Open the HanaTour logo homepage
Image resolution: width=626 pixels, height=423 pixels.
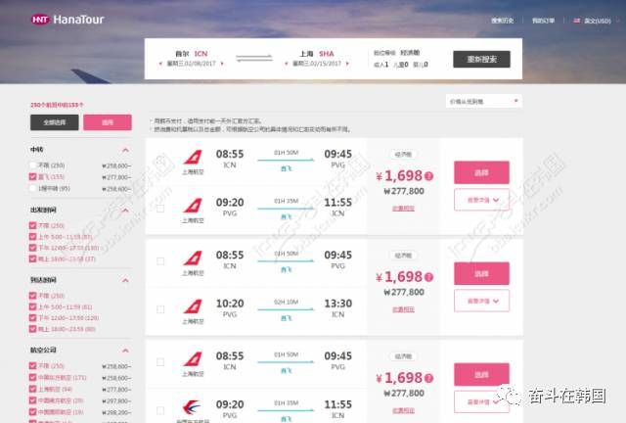point(67,20)
